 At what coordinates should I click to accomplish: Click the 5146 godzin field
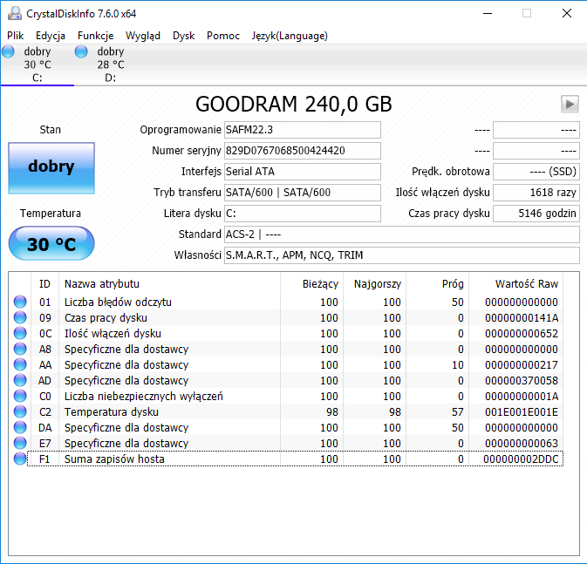pos(536,214)
